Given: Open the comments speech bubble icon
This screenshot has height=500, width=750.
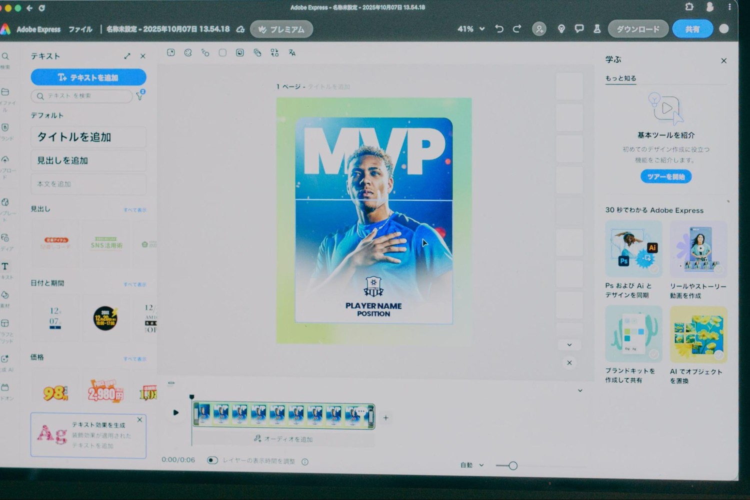Looking at the screenshot, I should pyautogui.click(x=579, y=29).
